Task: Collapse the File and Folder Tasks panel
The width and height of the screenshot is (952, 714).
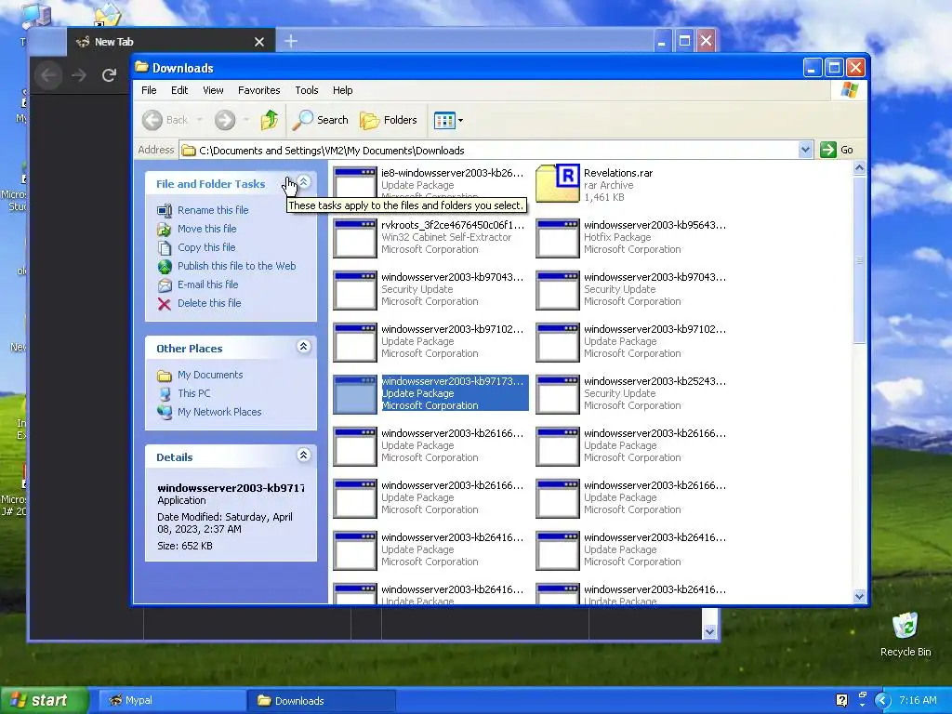Action: click(304, 182)
